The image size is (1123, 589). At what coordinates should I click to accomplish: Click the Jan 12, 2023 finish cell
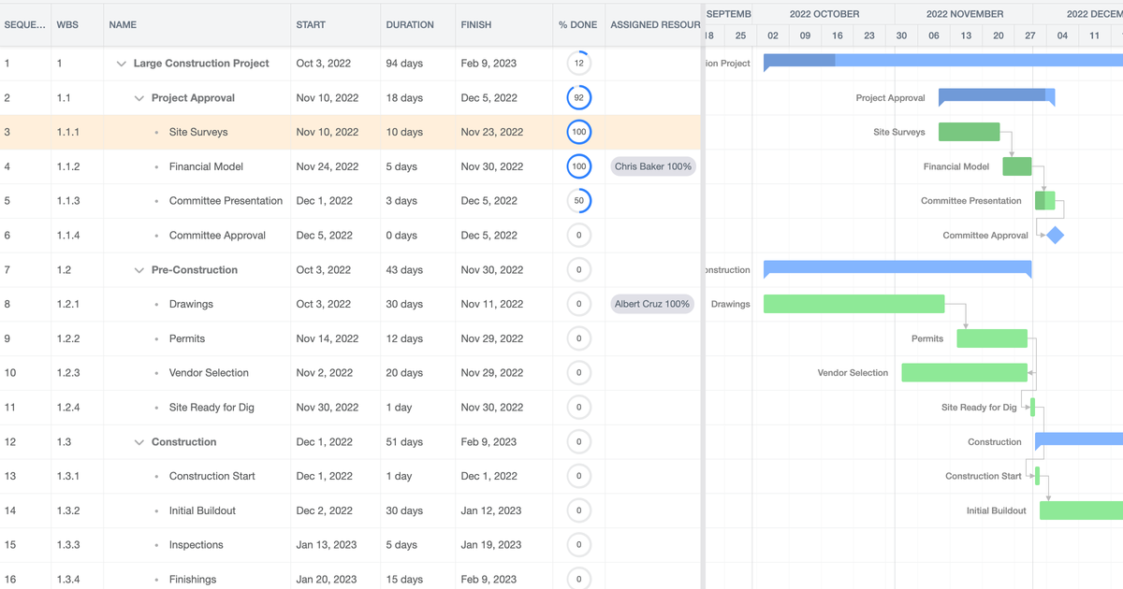click(504, 510)
